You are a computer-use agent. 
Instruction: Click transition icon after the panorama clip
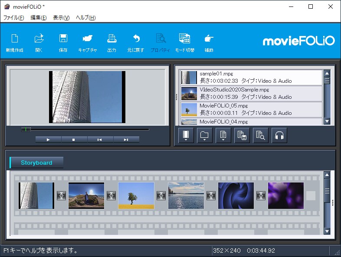(x=111, y=195)
